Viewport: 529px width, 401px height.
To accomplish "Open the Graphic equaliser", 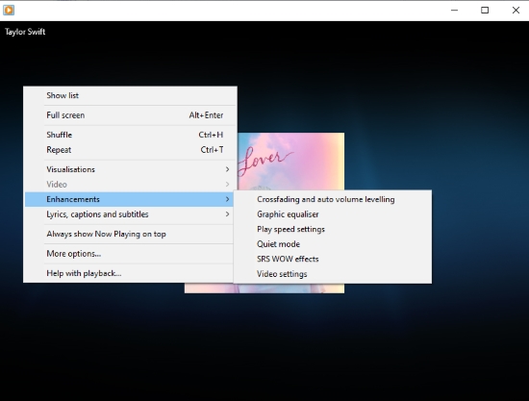I will (333, 214).
